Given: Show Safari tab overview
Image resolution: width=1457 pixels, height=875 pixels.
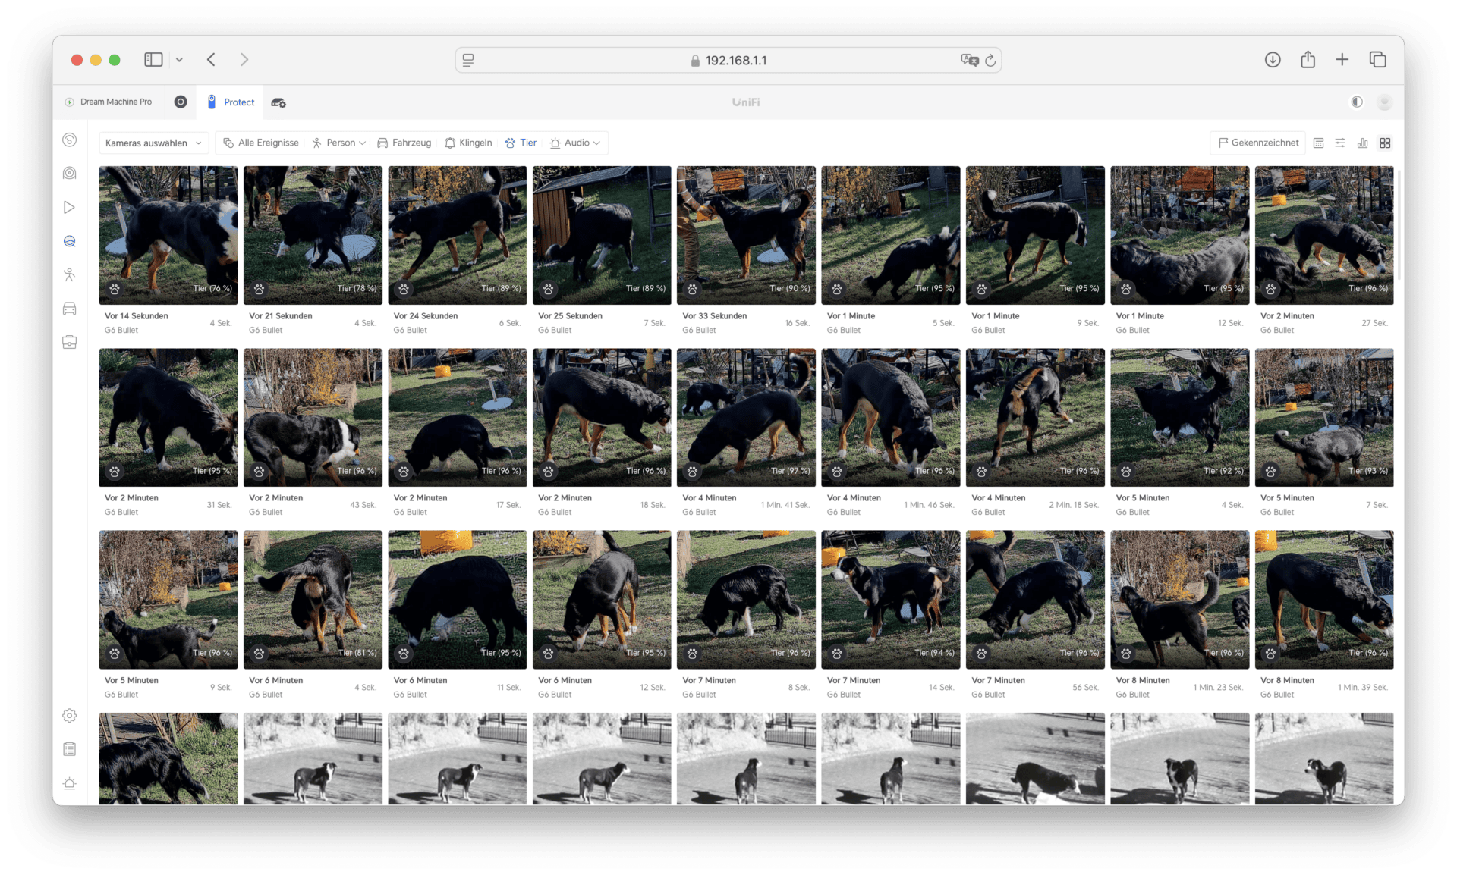Looking at the screenshot, I should [x=1378, y=59].
